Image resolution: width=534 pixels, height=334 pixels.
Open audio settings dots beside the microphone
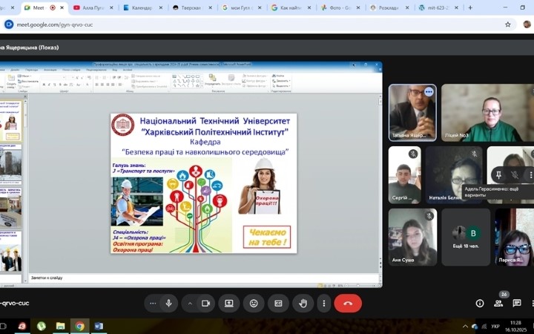(153, 303)
